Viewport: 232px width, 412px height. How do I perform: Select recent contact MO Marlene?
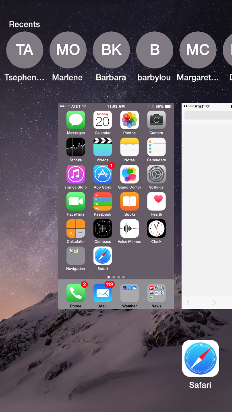pos(68,50)
